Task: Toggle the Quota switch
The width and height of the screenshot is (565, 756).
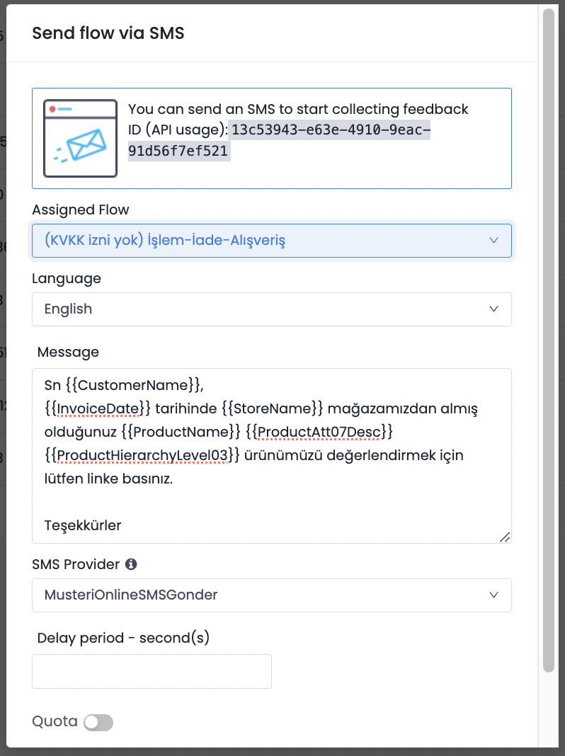Action: pyautogui.click(x=98, y=722)
